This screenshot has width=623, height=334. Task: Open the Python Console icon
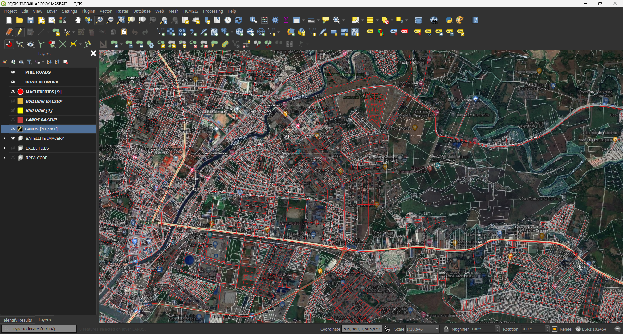click(x=449, y=20)
